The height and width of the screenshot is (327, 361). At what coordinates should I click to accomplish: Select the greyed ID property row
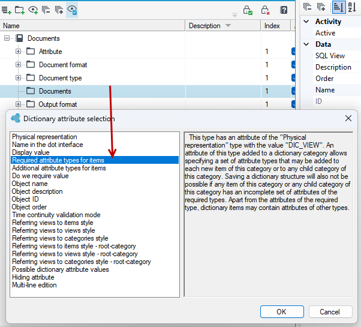tap(336, 101)
